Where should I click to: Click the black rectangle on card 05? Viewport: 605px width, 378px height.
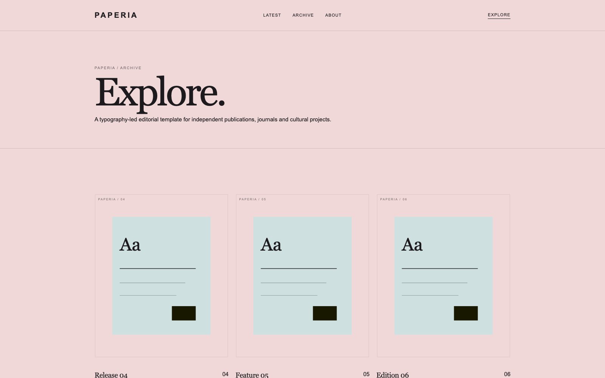325,313
